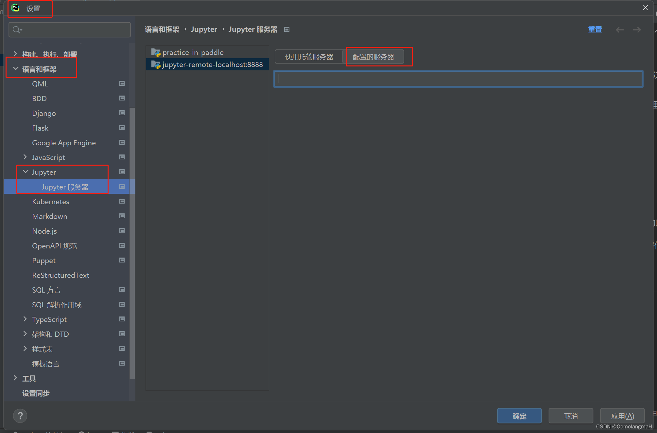This screenshot has height=433, width=657.
Task: Click inside the server URL input field
Action: 458,79
